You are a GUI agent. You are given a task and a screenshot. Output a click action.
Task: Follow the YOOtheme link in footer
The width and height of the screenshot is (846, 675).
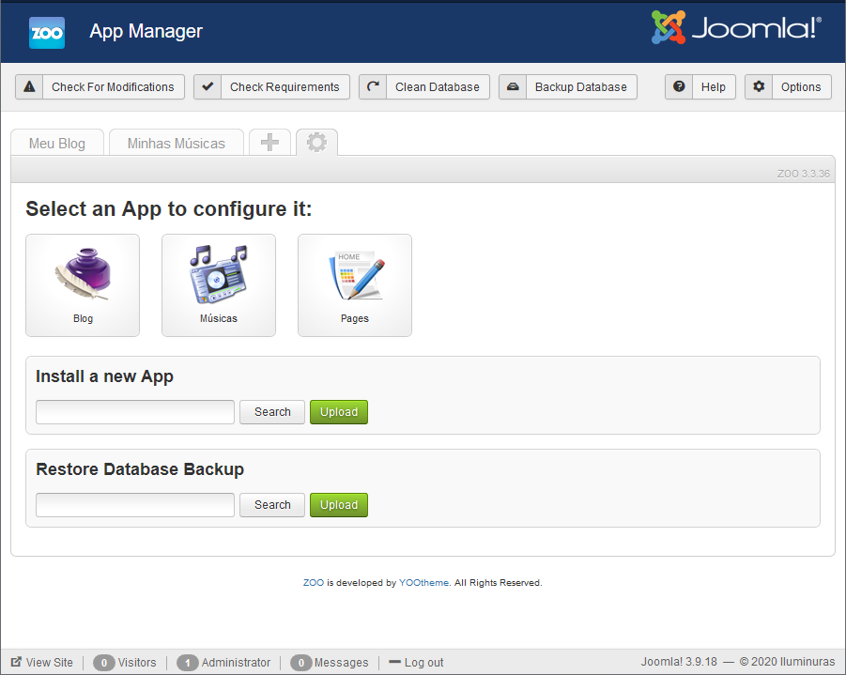point(423,583)
